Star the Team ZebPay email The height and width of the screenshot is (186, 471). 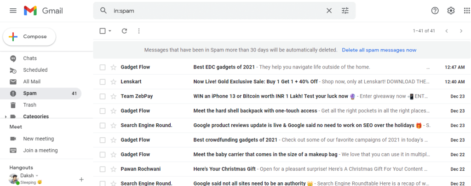pyautogui.click(x=113, y=97)
